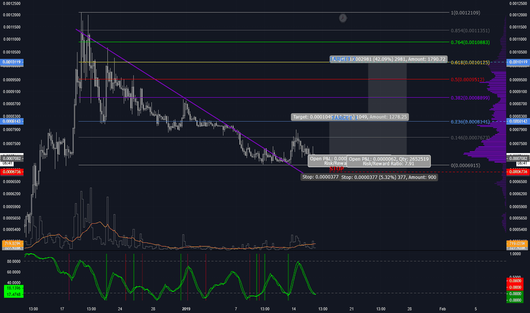The width and height of the screenshot is (530, 313).
Task: Click the red 0.0006736 tag on left axis
Action: point(12,172)
